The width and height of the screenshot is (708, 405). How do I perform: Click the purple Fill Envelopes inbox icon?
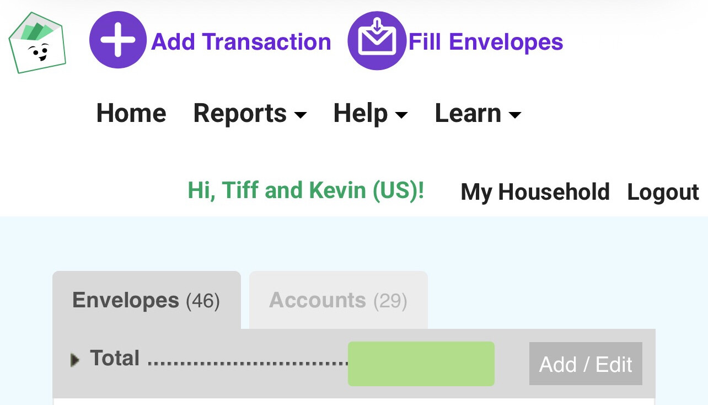tap(376, 40)
